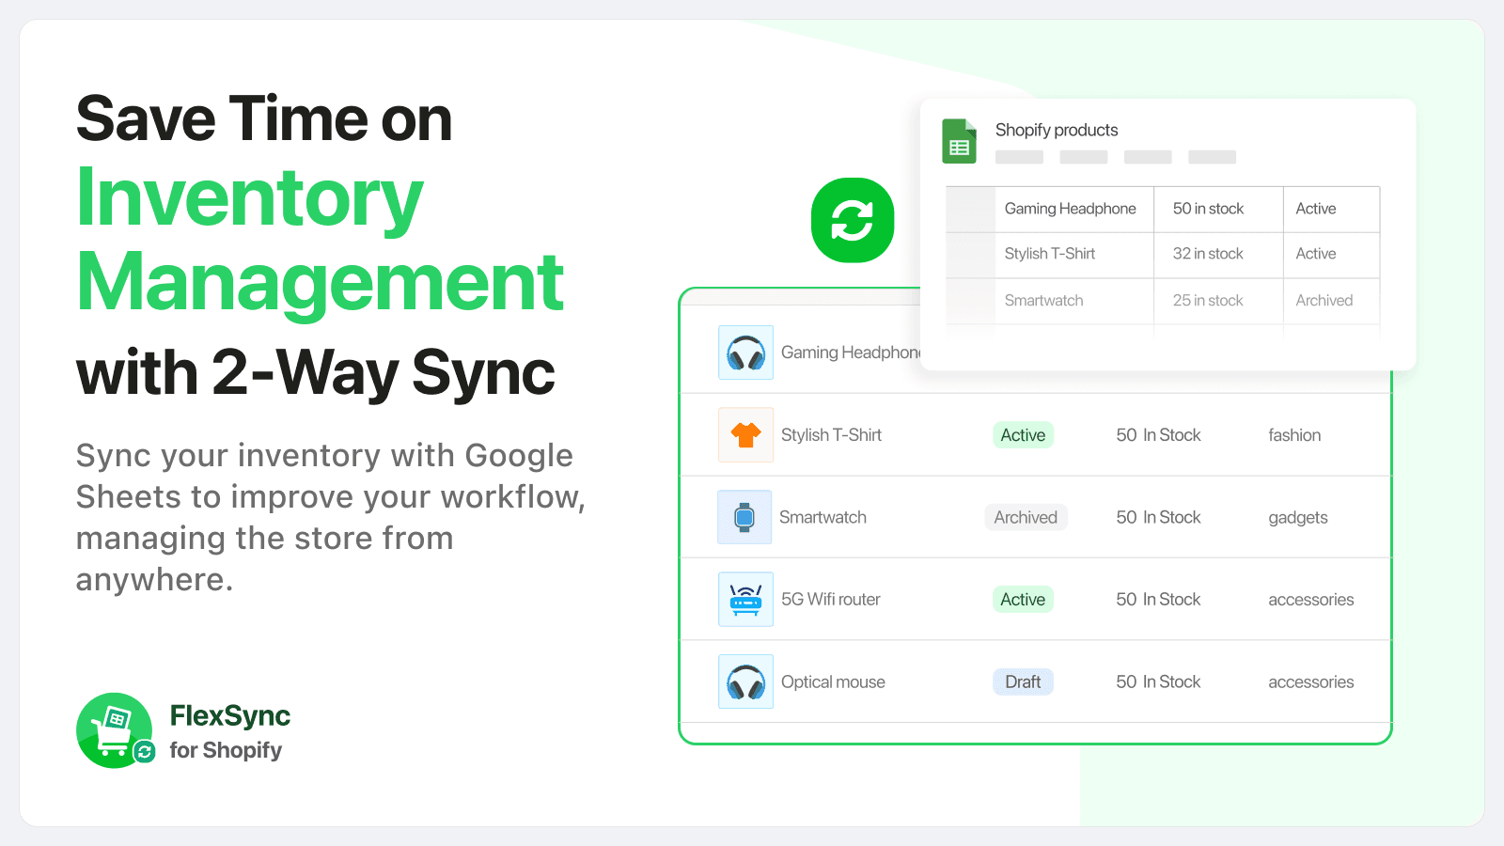Viewport: 1504px width, 846px height.
Task: Click the small sync badge on FlexSync logo
Action: 143,750
